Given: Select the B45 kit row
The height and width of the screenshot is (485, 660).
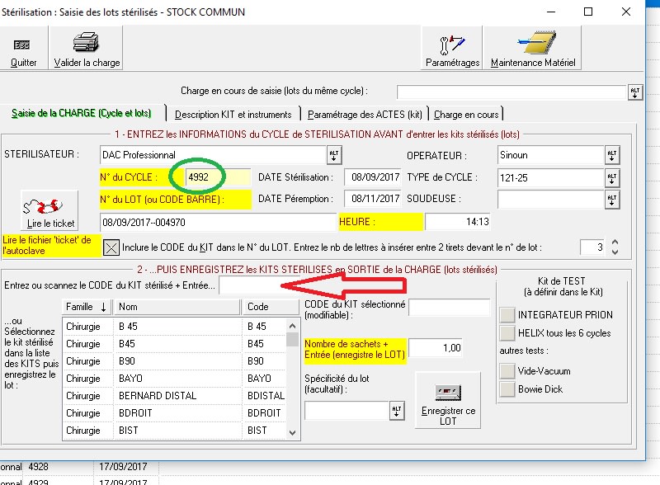Looking at the screenshot, I should (174, 344).
